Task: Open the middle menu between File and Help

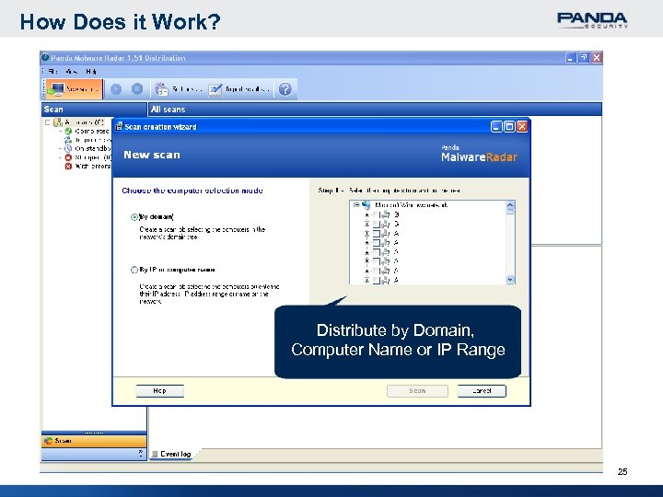Action: pyautogui.click(x=72, y=72)
